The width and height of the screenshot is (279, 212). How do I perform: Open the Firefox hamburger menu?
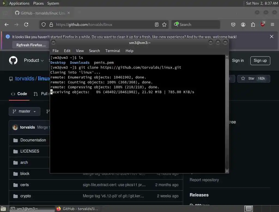point(272,25)
